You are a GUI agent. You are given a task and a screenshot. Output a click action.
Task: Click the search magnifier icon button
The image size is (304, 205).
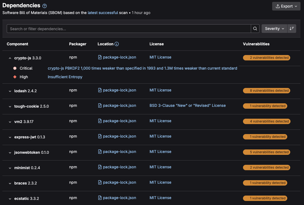[255, 29]
